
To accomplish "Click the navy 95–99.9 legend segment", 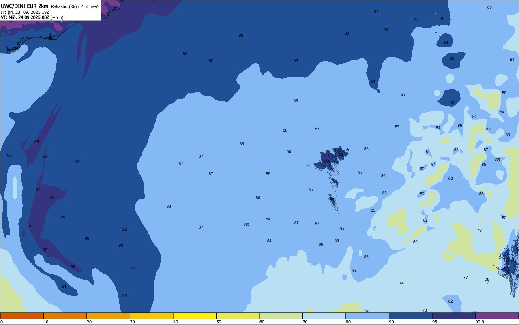I will [x=454, y=316].
